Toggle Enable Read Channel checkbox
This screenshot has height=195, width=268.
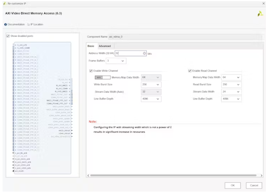pos(190,71)
